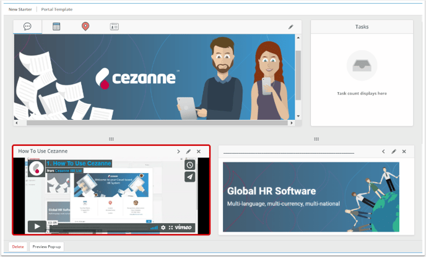Click the Vimeo Watch Later clock icon
The image size is (426, 257).
(190, 165)
